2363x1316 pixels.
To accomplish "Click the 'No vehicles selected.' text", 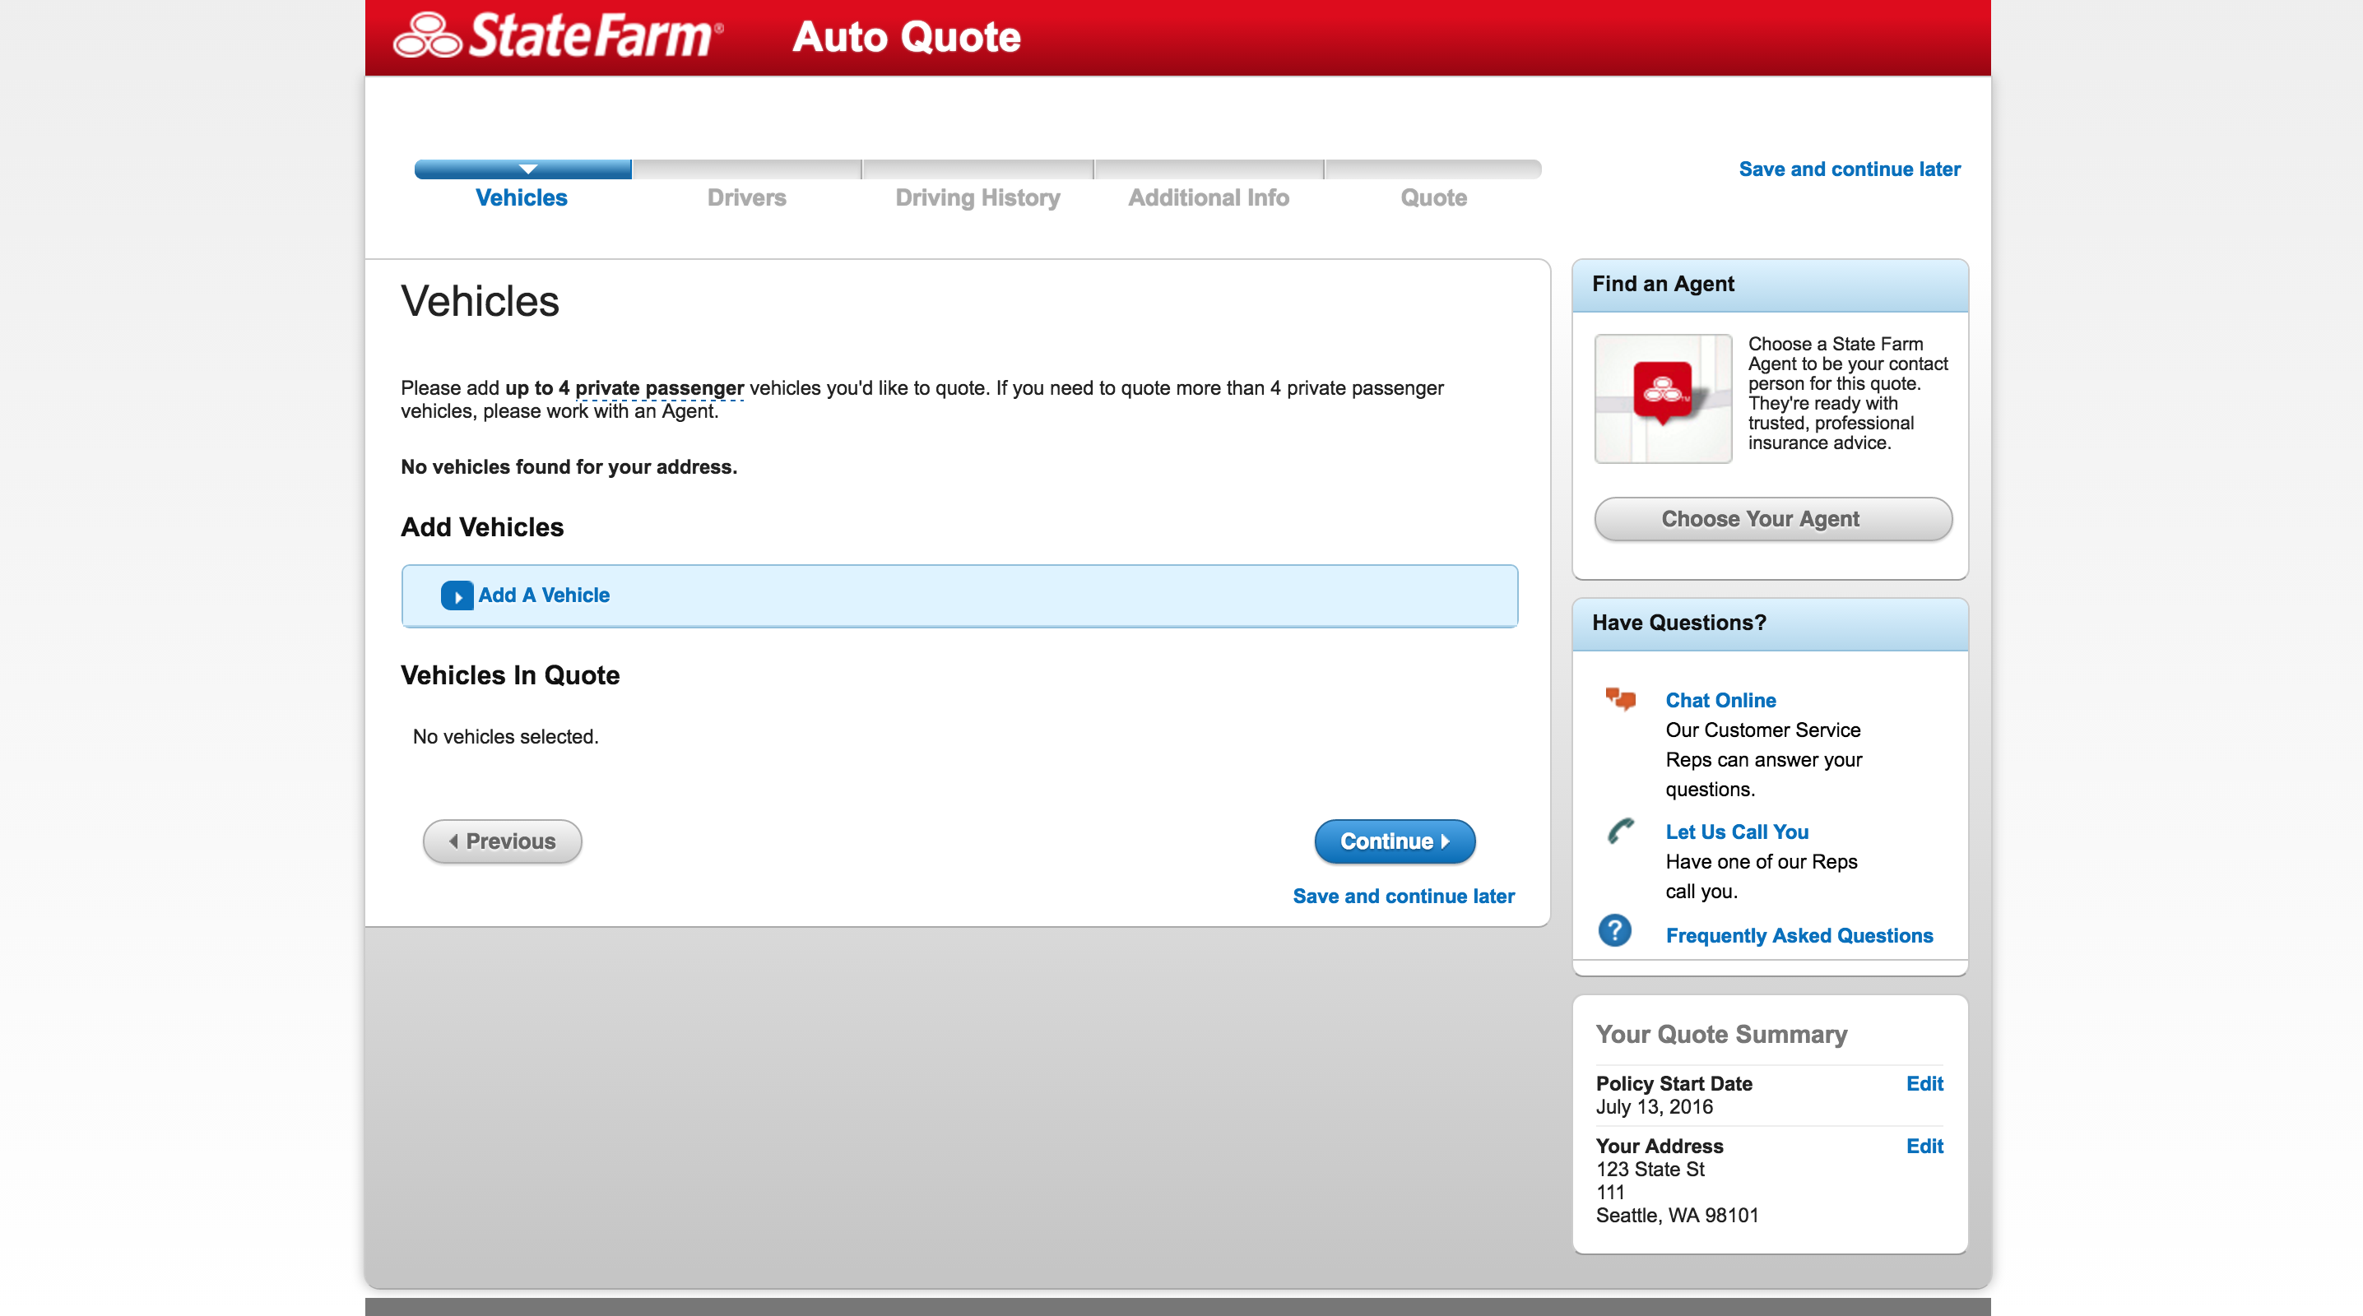I will (505, 736).
